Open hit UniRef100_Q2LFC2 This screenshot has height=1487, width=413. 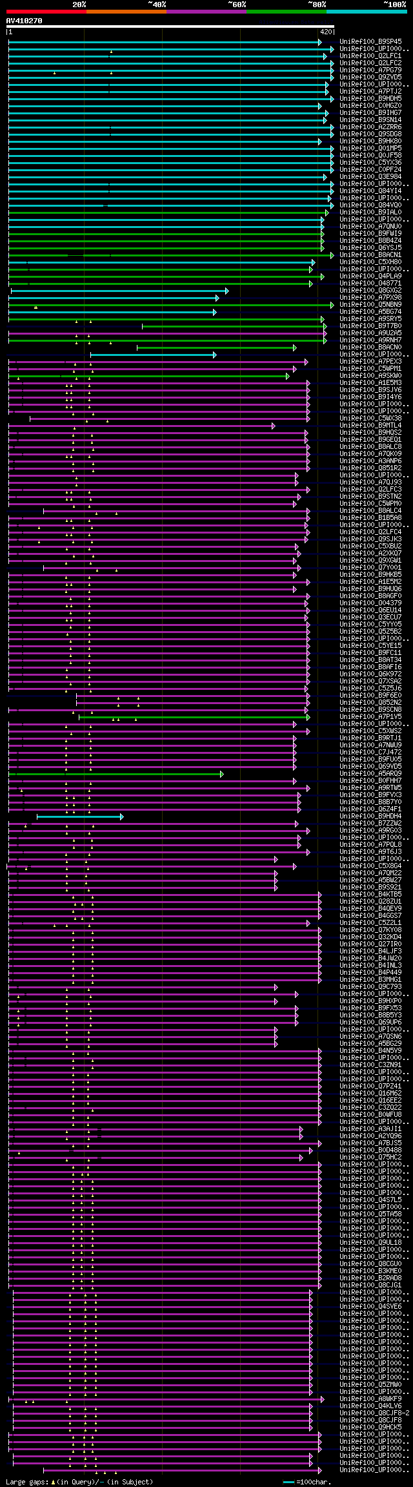tap(371, 63)
